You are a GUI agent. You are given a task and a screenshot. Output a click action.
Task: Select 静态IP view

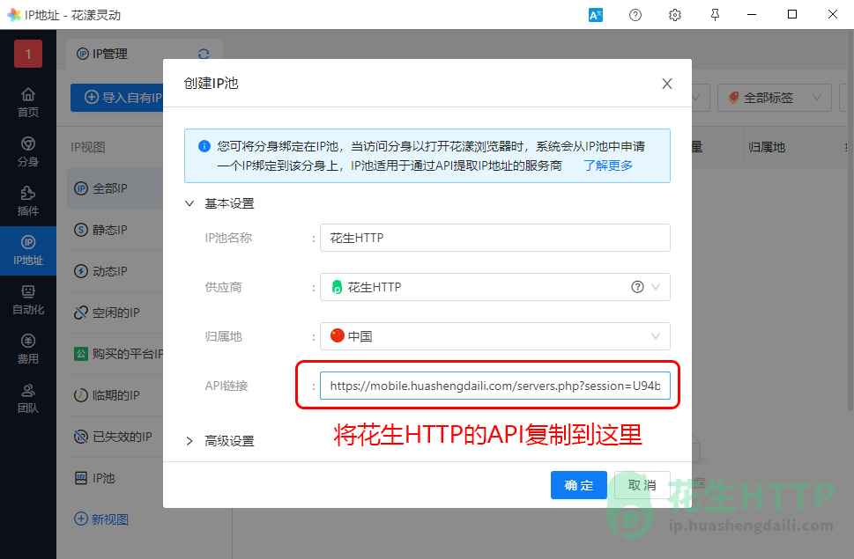pos(115,230)
